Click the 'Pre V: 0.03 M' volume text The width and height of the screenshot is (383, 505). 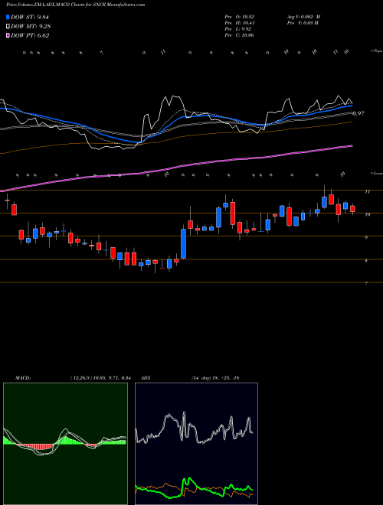coord(303,23)
